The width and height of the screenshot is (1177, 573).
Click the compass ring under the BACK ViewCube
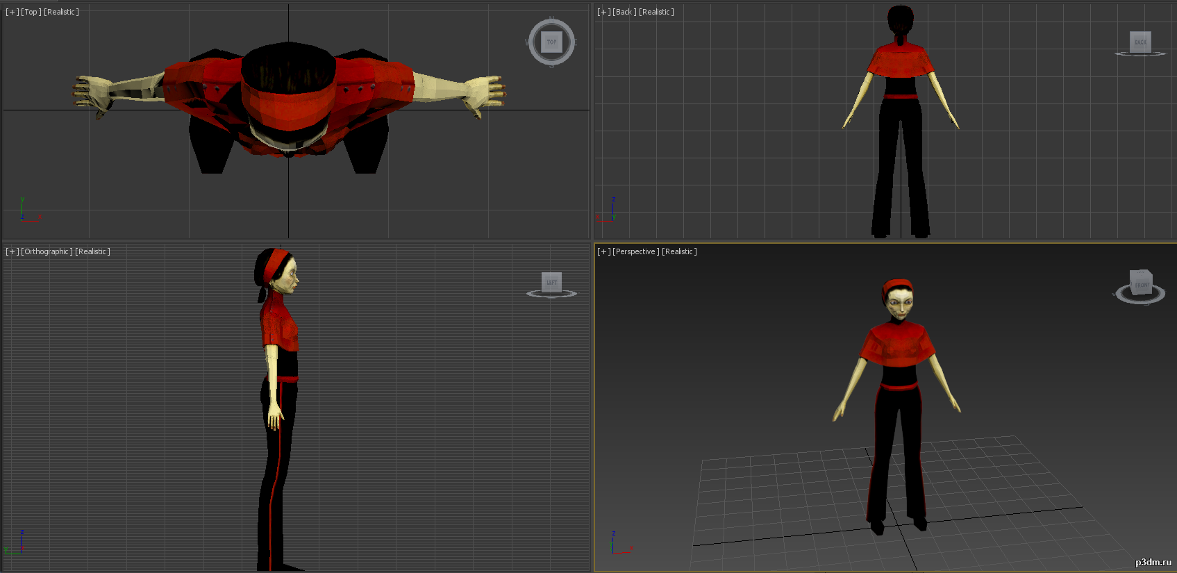1140,53
